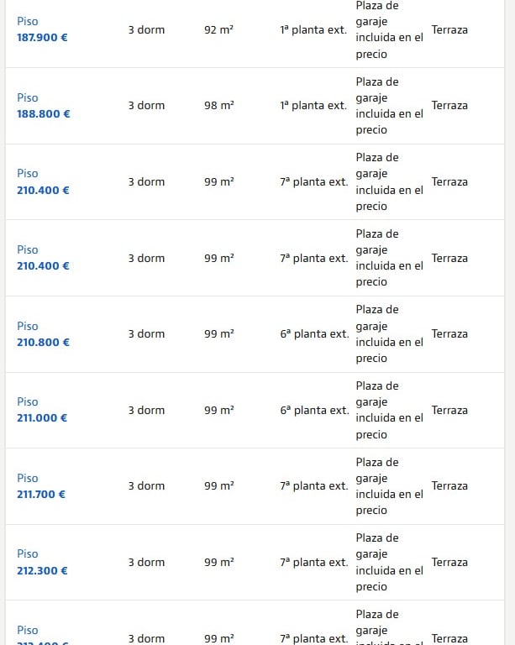This screenshot has height=645, width=515.
Task: Click Piso link above 210.800 €
Action: [x=28, y=326]
